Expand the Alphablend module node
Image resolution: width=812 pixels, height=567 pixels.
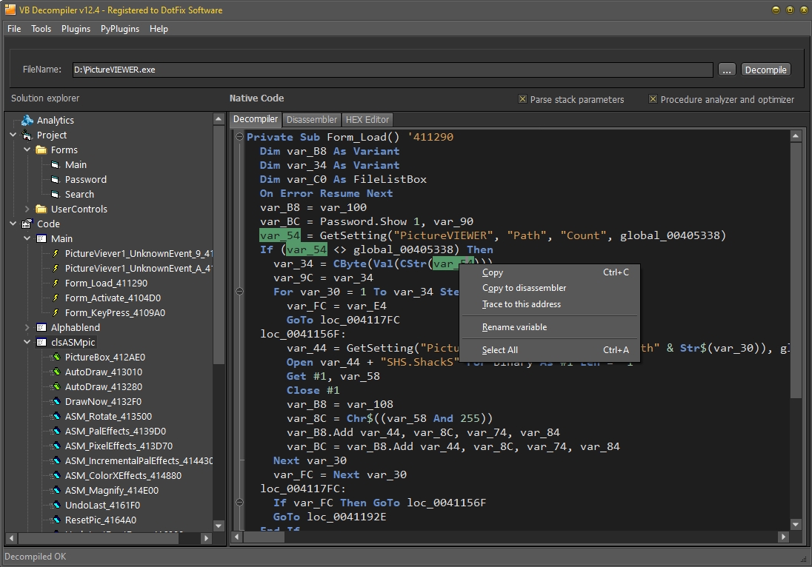(27, 327)
